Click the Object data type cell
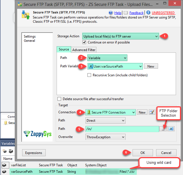This screenshot has height=175, width=183. click(72, 165)
